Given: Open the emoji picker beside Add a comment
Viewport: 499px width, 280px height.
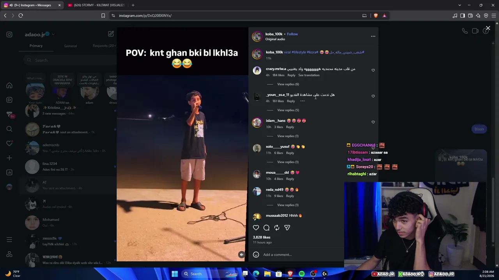Looking at the screenshot, I should pos(256,255).
